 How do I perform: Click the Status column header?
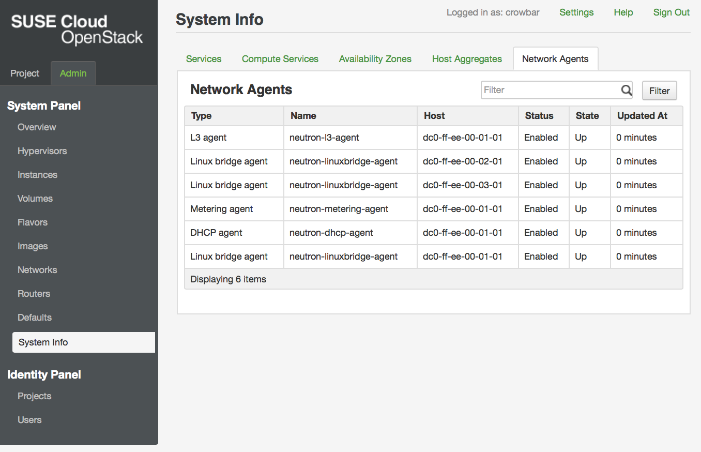coord(544,116)
